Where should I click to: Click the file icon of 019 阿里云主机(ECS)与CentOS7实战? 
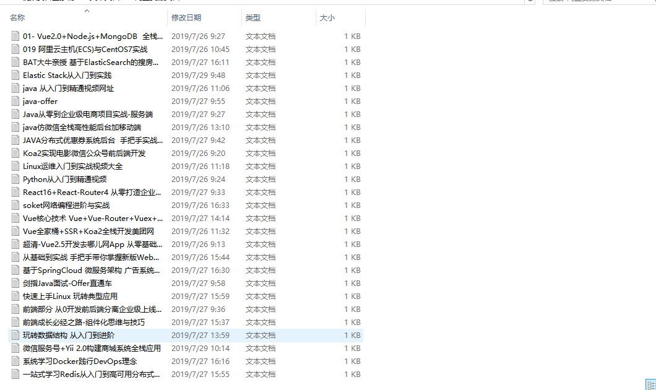15,50
